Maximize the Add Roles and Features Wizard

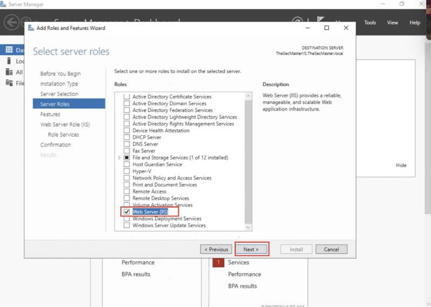point(326,28)
